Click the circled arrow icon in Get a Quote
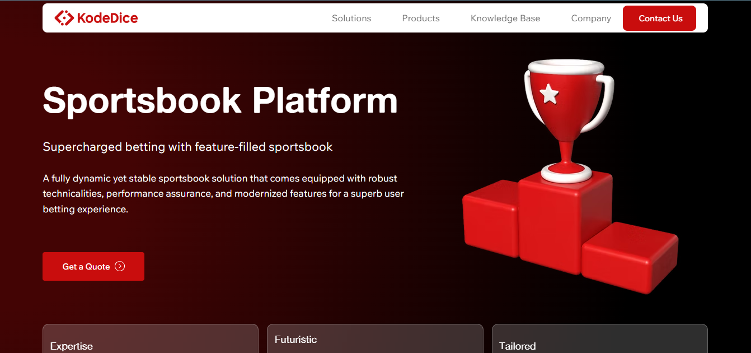Image resolution: width=751 pixels, height=353 pixels. [x=120, y=267]
